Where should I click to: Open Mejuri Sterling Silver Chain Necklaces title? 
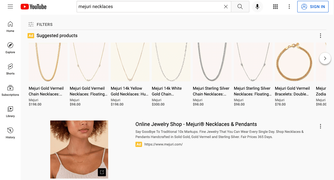[211, 91]
